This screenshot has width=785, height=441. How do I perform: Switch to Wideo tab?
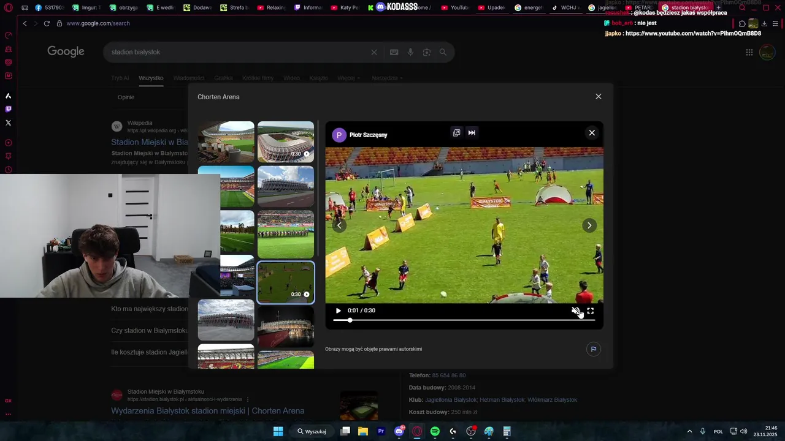coord(291,78)
